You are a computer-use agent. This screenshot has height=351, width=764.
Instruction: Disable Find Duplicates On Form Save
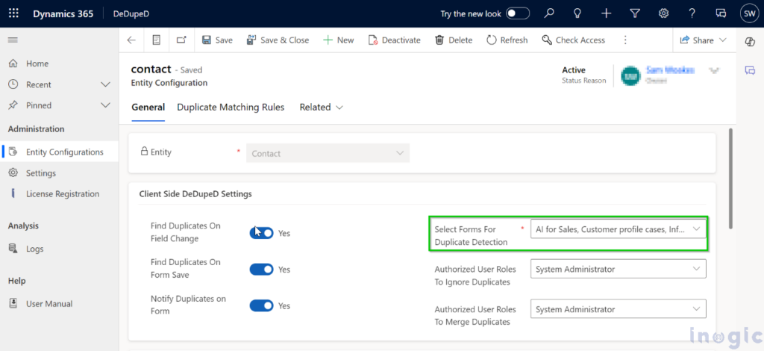click(x=261, y=269)
